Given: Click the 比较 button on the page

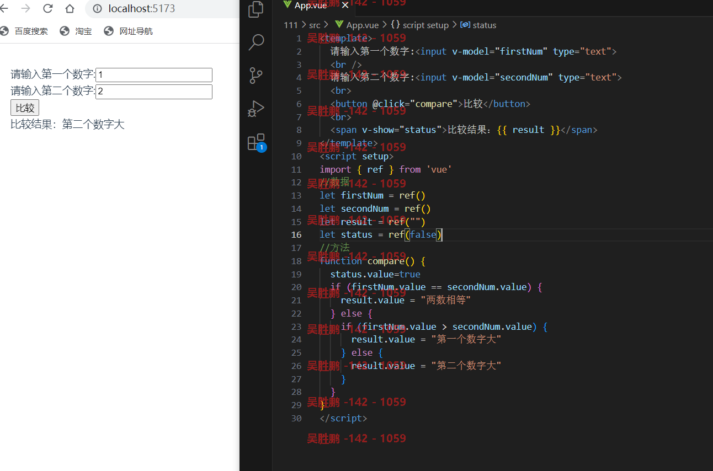Looking at the screenshot, I should click(25, 108).
